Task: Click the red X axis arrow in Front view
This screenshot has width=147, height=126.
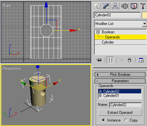Action: click(74, 30)
